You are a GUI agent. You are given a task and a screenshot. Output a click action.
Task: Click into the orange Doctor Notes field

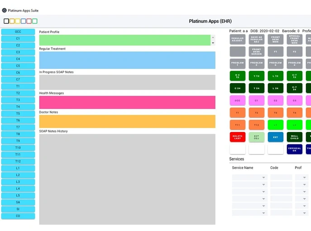coord(127,122)
